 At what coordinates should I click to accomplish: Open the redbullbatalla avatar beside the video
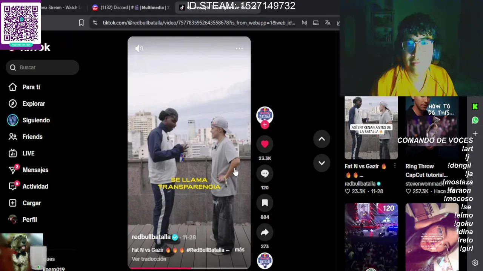click(265, 115)
